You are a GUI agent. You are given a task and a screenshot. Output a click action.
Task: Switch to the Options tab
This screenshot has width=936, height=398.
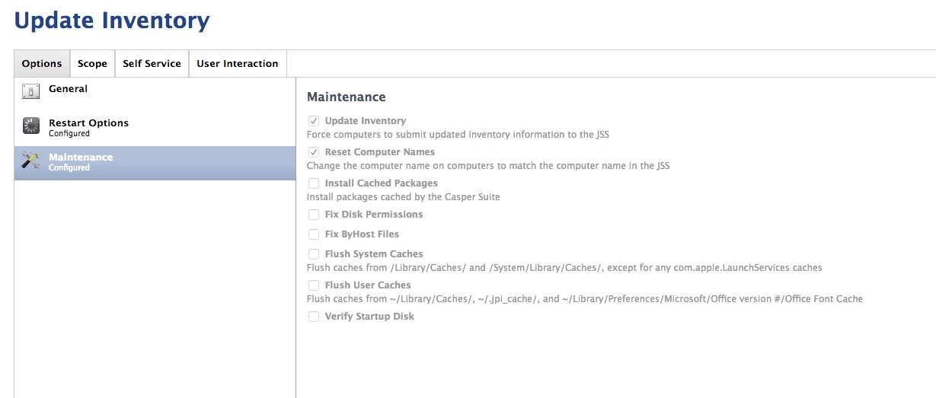tap(42, 64)
